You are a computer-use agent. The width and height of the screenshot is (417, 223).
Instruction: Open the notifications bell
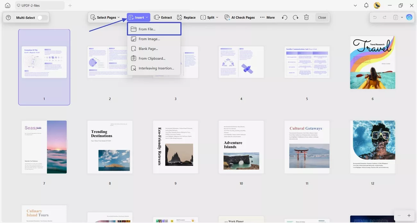click(366, 5)
